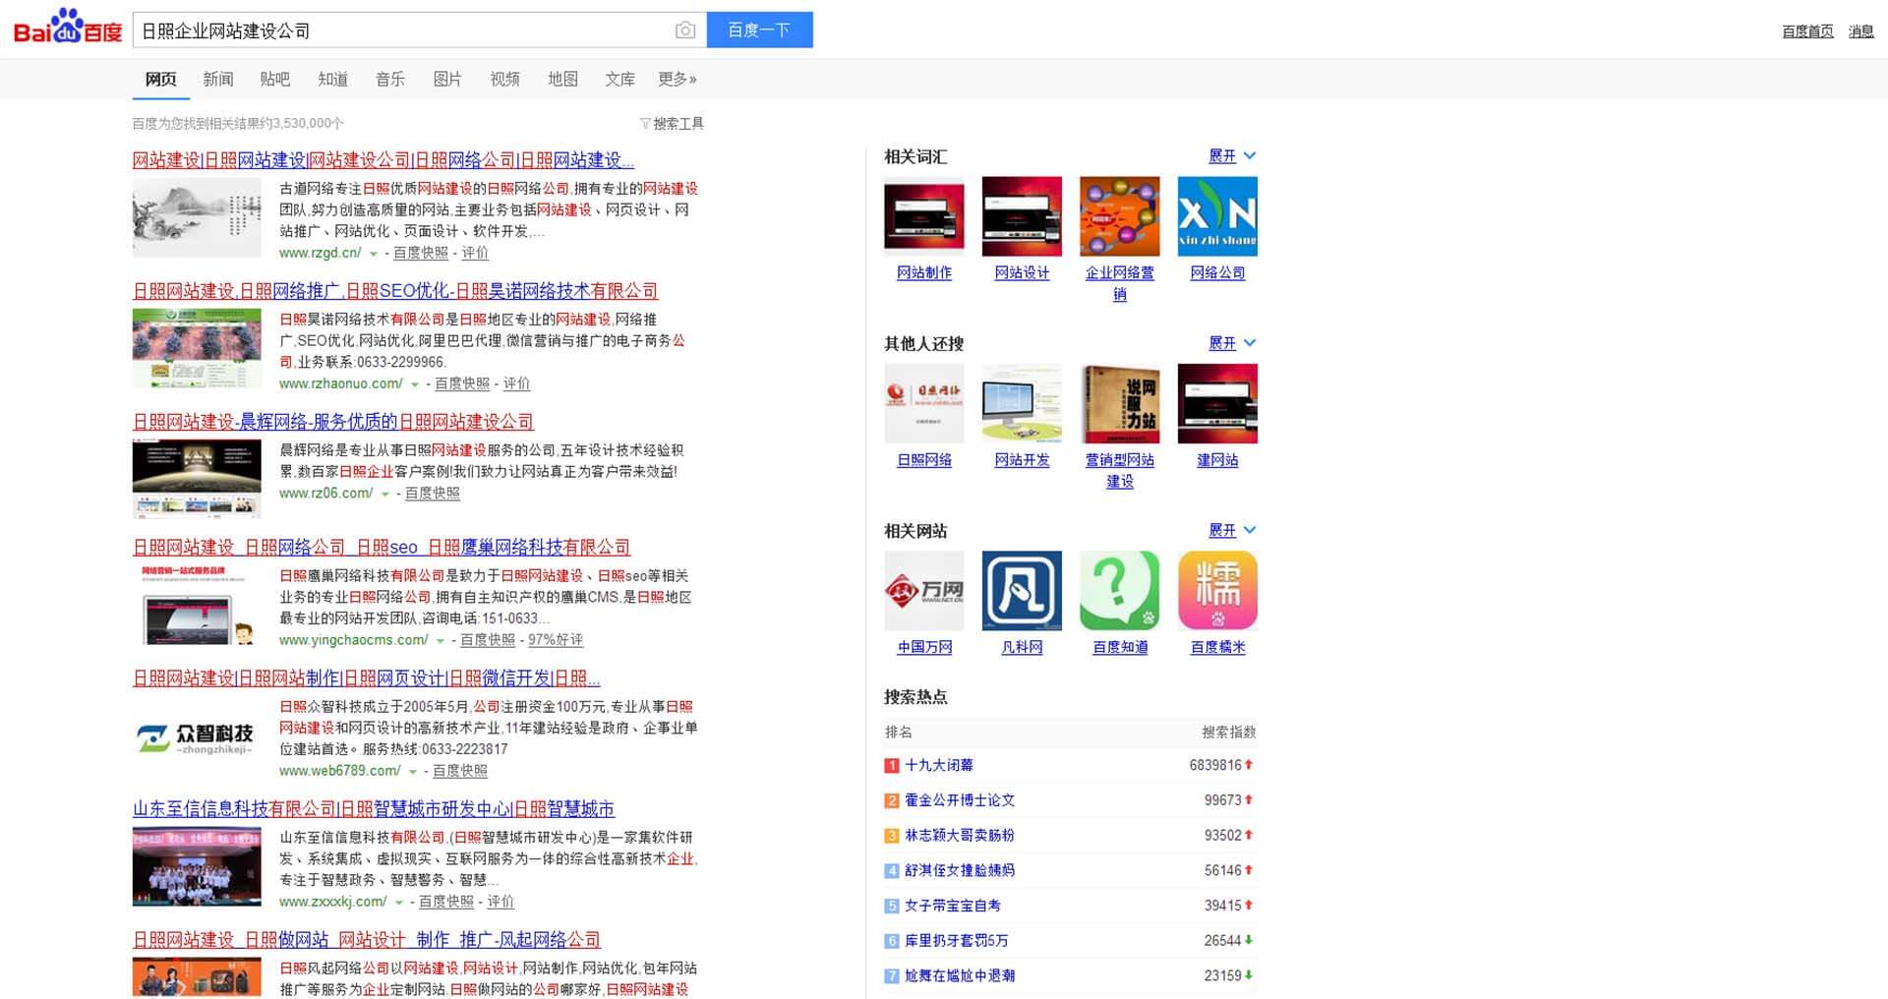Expand 相关词汇 section with 展开
Viewport: 1888px width, 999px height.
tap(1232, 155)
